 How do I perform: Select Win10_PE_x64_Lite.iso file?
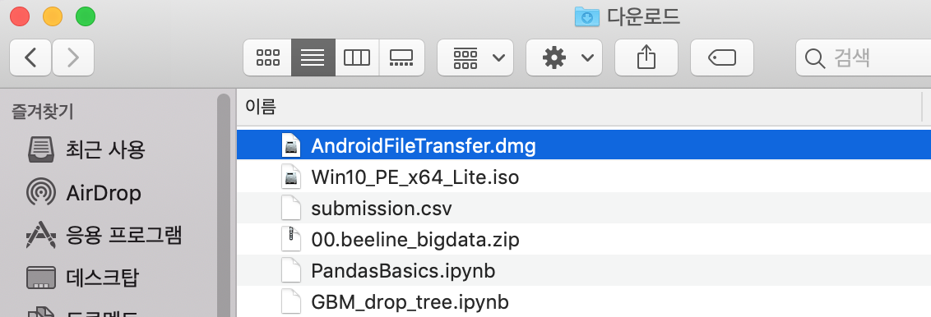coord(584,177)
